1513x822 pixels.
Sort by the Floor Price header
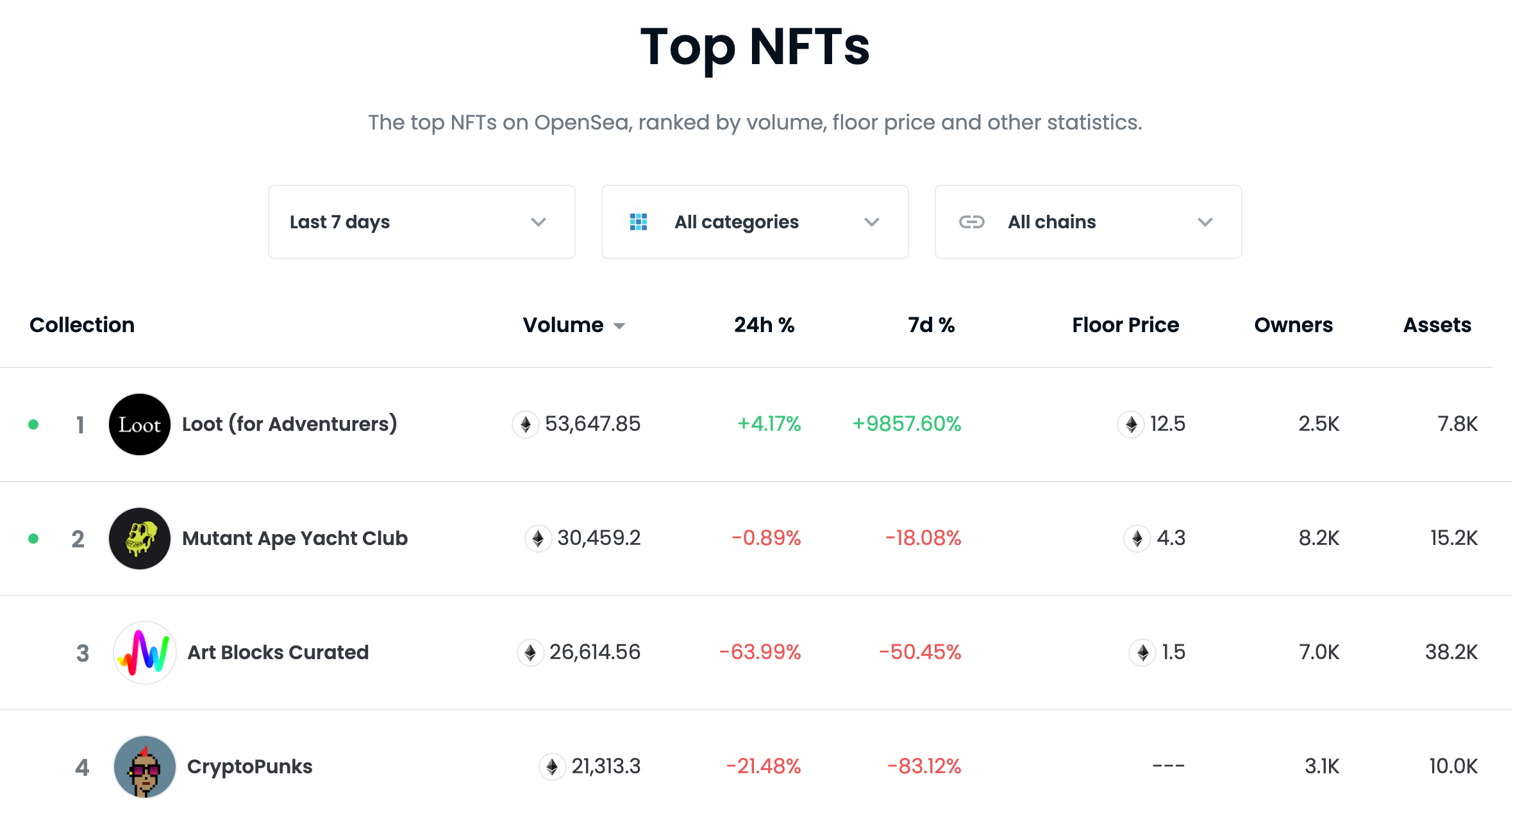click(1125, 325)
